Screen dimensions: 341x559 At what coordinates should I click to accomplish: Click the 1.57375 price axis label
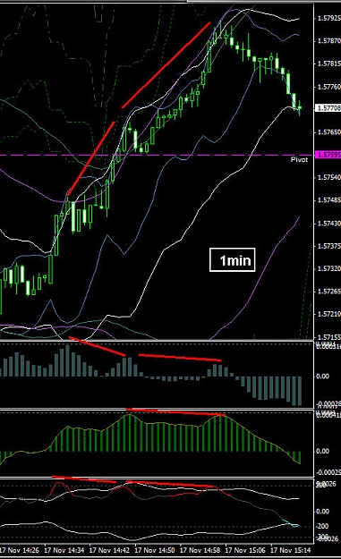[328, 246]
